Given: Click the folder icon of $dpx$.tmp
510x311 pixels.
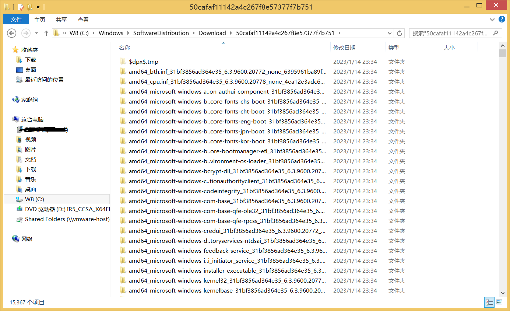Looking at the screenshot, I should click(x=123, y=62).
